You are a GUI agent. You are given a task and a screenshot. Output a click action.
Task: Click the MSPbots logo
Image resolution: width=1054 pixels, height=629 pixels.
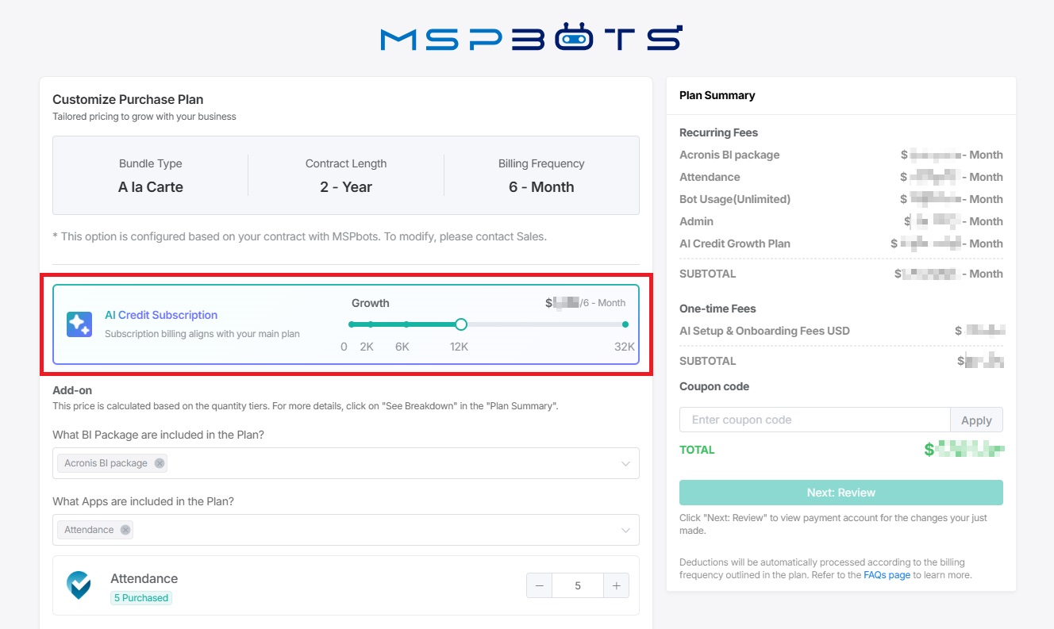[530, 38]
